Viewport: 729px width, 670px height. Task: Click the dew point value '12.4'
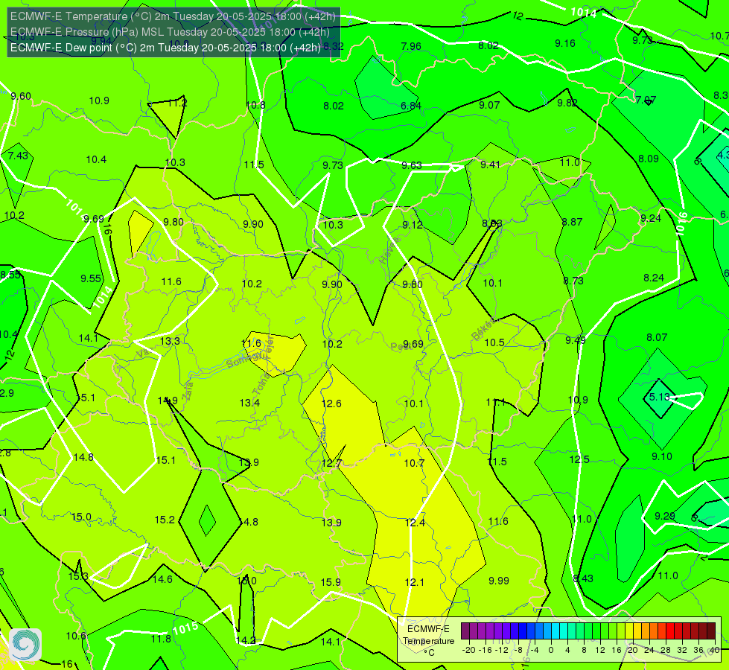point(415,523)
